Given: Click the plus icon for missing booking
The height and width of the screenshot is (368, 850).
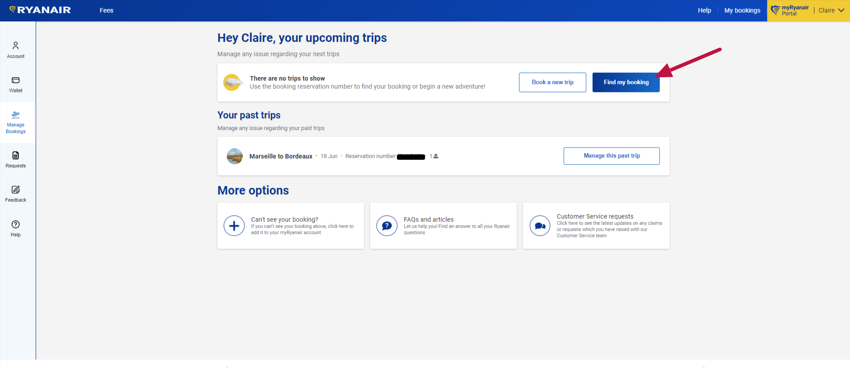Looking at the screenshot, I should (234, 226).
